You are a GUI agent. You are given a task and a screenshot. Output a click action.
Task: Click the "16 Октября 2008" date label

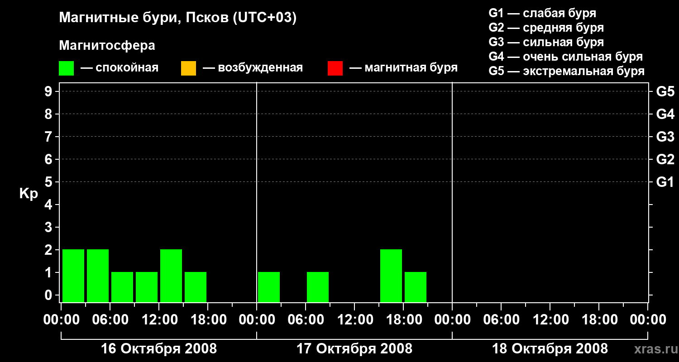tap(158, 349)
